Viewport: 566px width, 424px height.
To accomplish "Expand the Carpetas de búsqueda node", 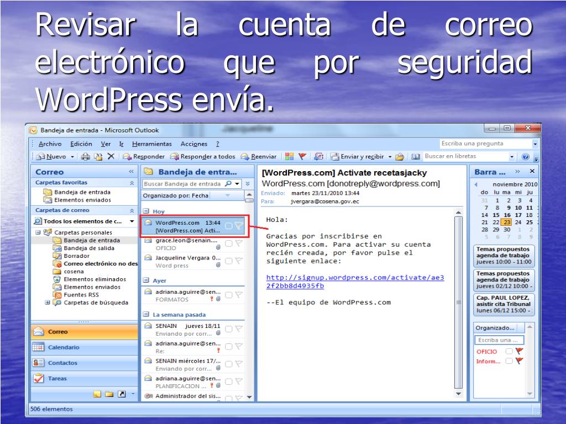I will point(47,302).
